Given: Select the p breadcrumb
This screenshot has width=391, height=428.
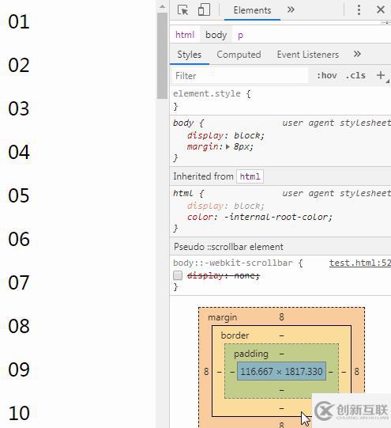Looking at the screenshot, I should [240, 36].
